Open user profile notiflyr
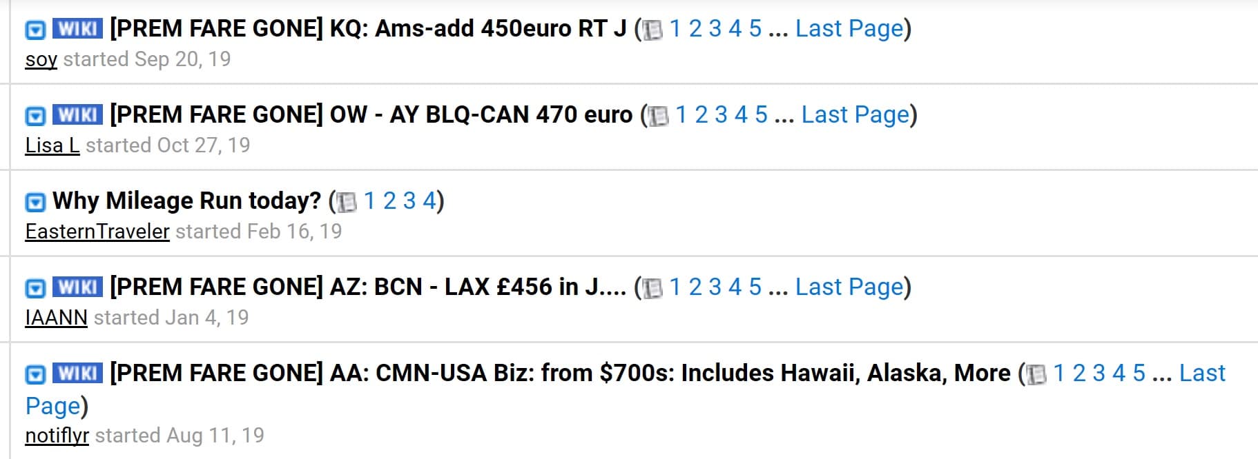1258x459 pixels. tap(57, 436)
